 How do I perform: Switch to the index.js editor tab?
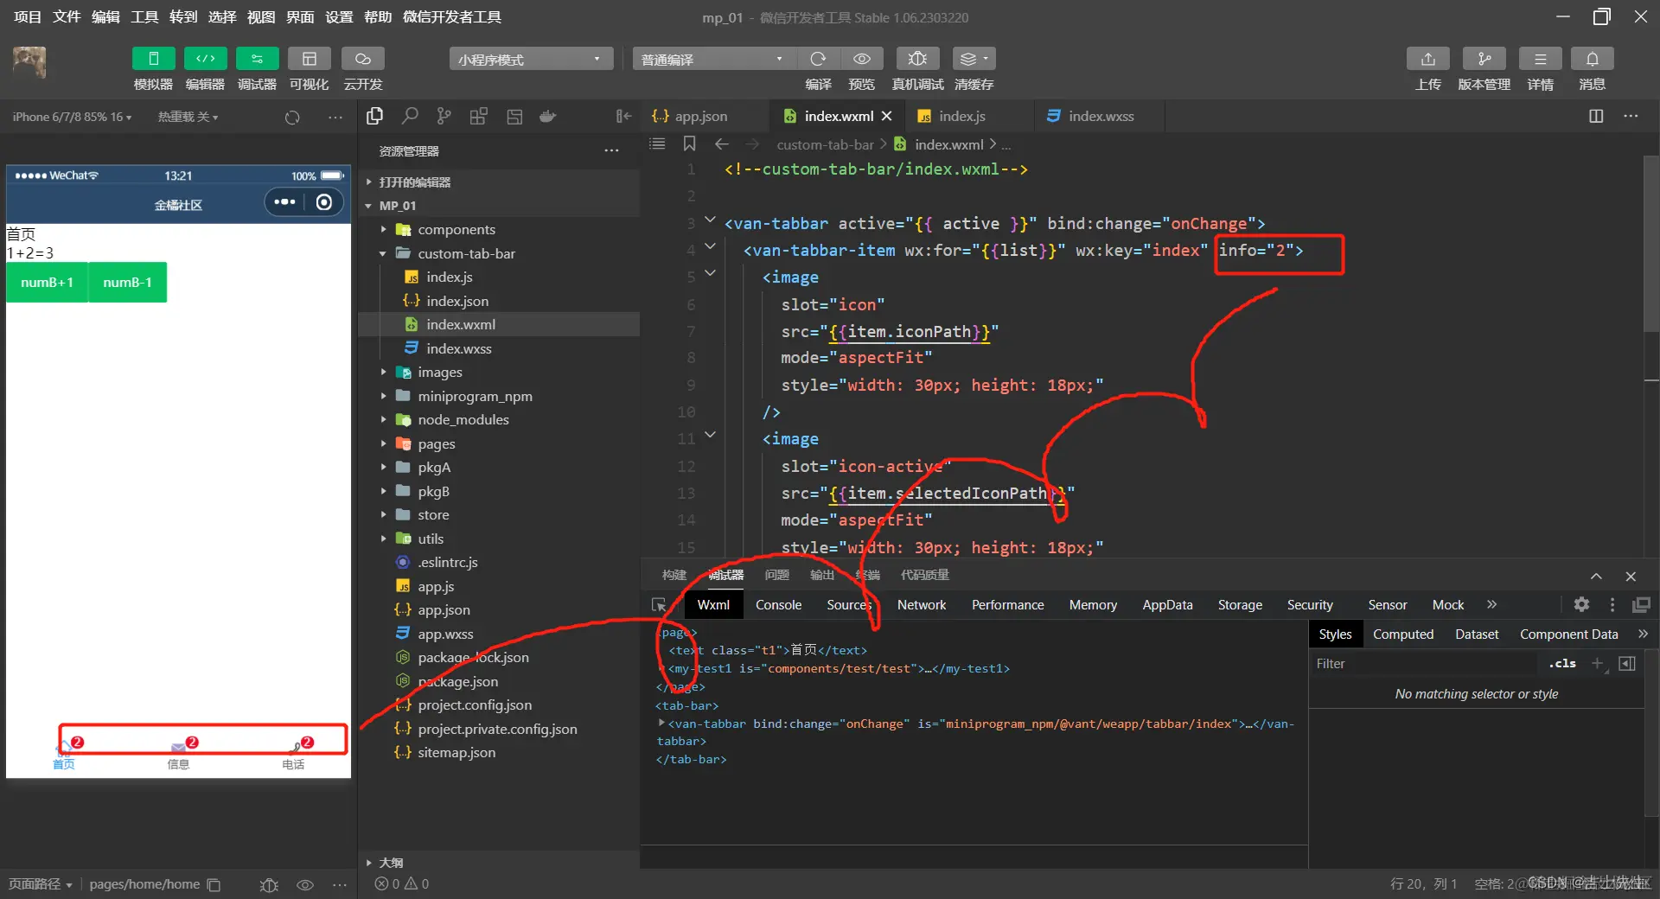(961, 116)
